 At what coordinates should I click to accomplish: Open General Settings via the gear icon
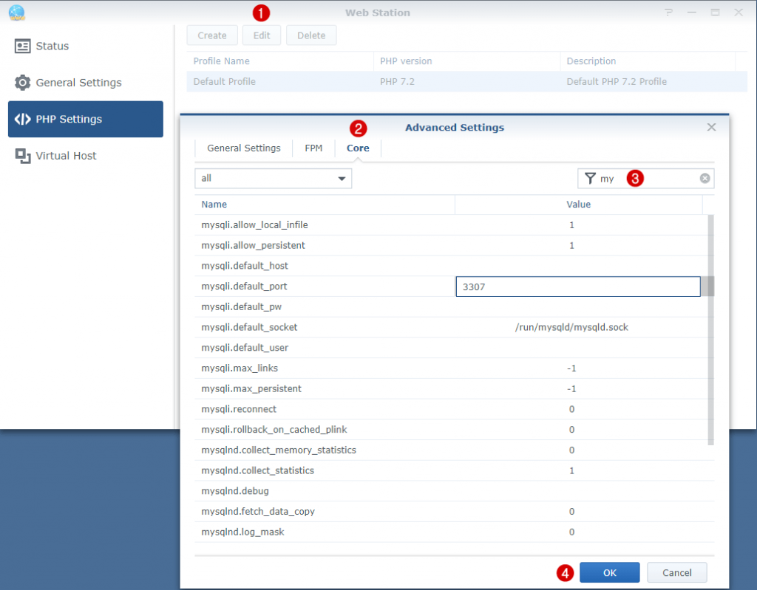21,83
